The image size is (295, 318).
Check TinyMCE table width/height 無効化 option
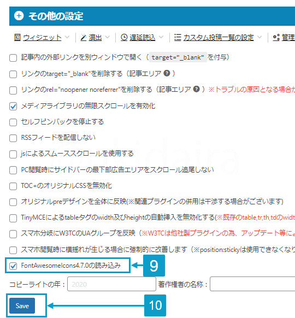(13, 218)
